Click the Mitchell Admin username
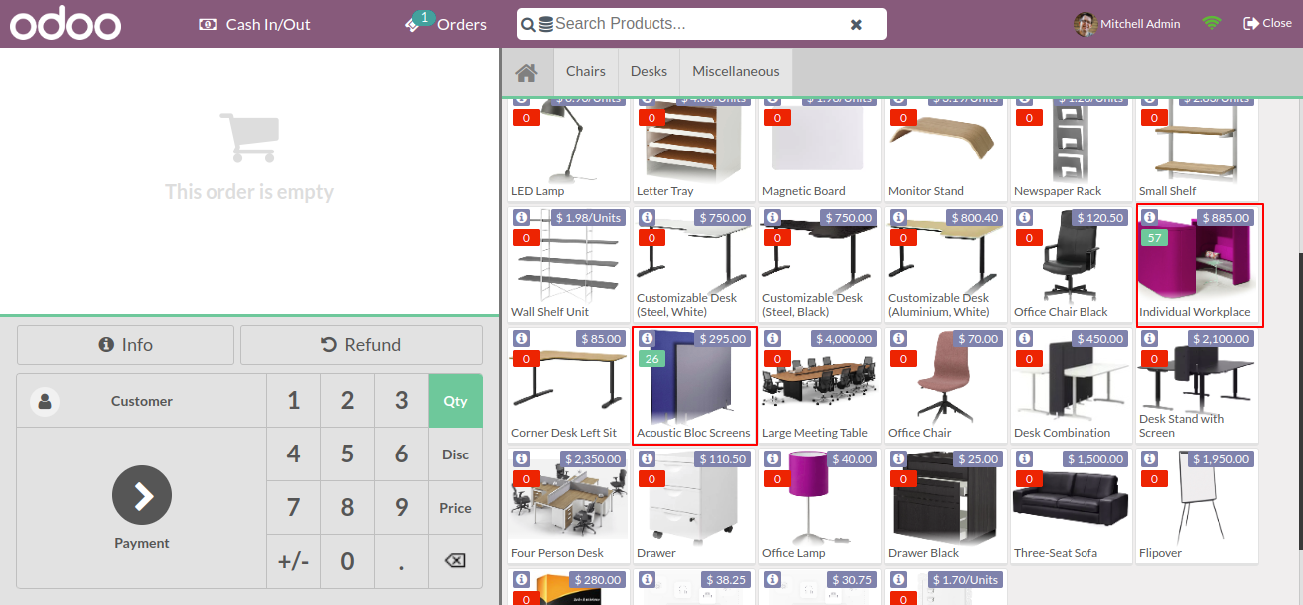 point(1140,23)
